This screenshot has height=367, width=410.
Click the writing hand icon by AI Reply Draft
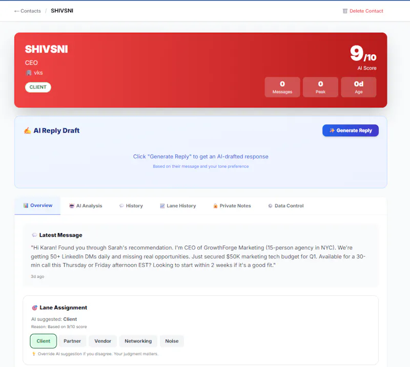28,131
